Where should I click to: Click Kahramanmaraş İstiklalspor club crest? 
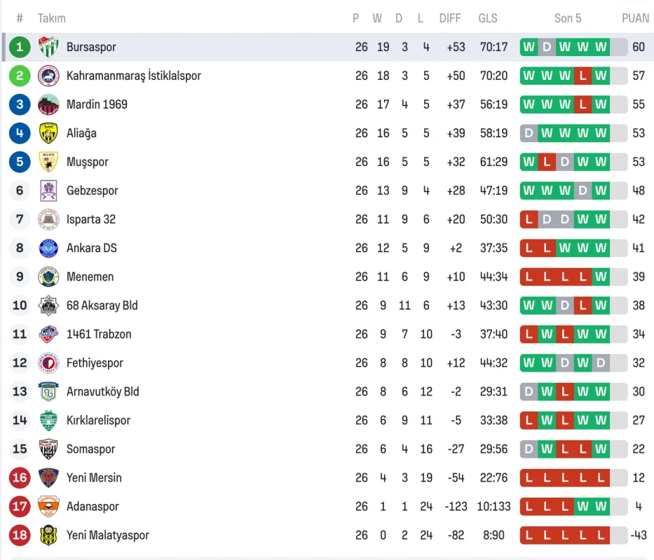[x=48, y=76]
